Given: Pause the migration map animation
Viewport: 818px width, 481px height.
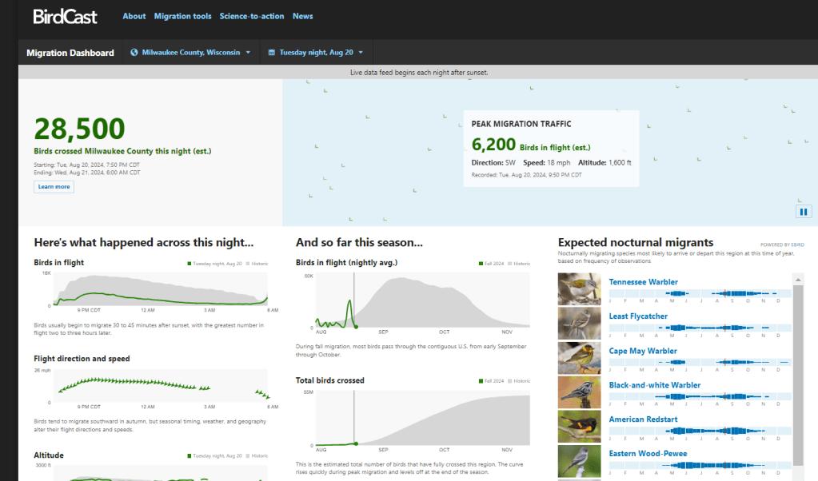Looking at the screenshot, I should pyautogui.click(x=804, y=211).
